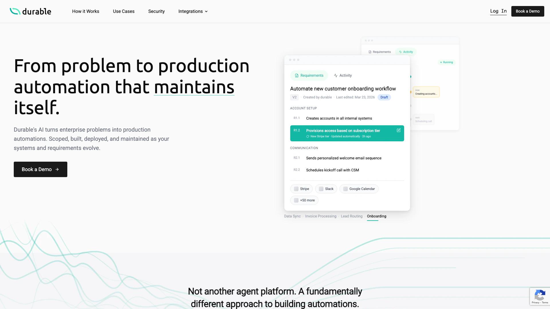The image size is (550, 309).
Task: Click the header Book a Demo button
Action: (x=527, y=11)
